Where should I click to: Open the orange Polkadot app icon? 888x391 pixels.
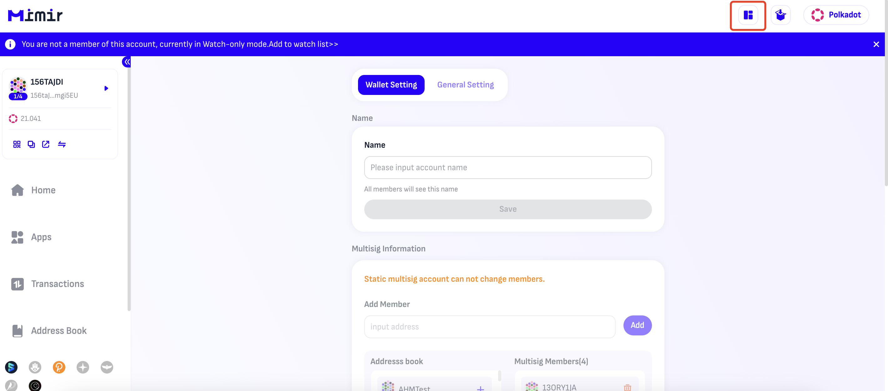pos(59,367)
